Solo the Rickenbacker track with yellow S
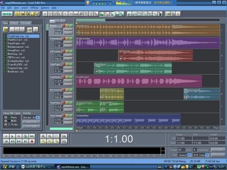Screen dimensions: 227x170 point(67,39)
